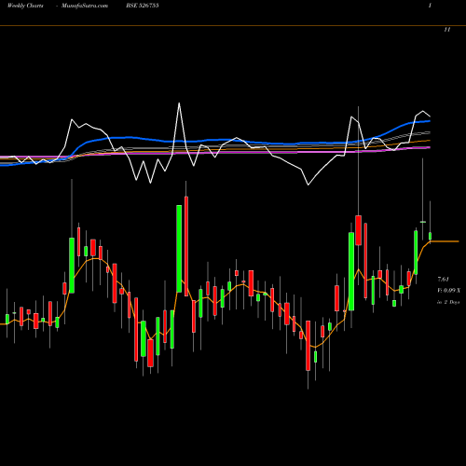
Task: Click the "MunafaSutra.com" label
Action: coord(85,6)
